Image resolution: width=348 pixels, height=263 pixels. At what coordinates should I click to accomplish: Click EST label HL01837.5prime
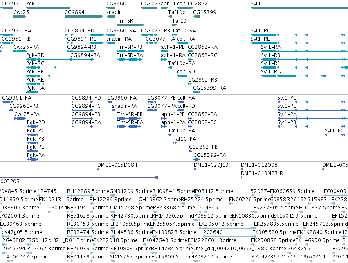tap(319, 208)
